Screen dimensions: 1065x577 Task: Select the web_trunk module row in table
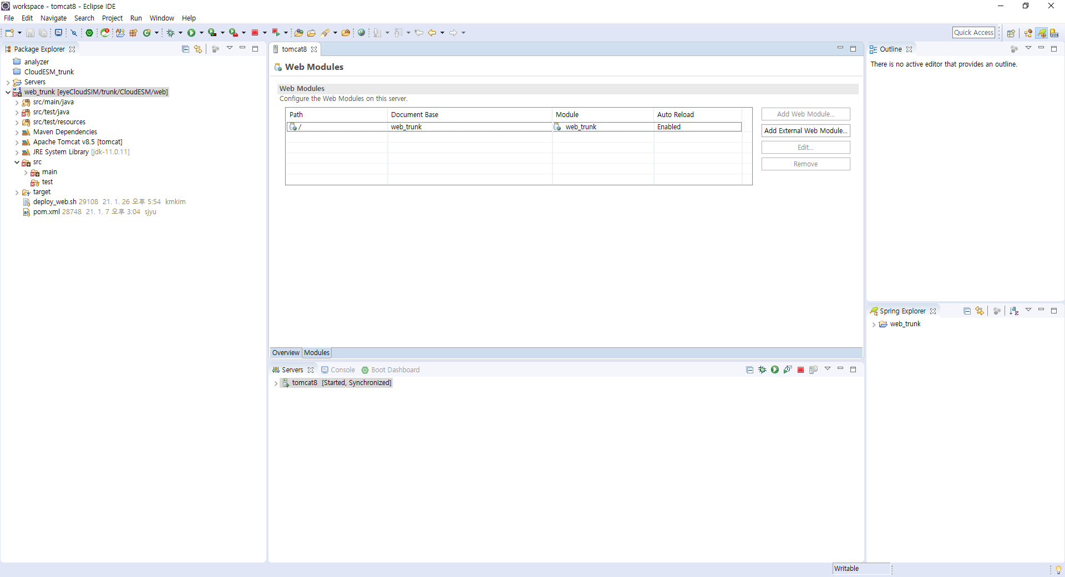tap(514, 127)
